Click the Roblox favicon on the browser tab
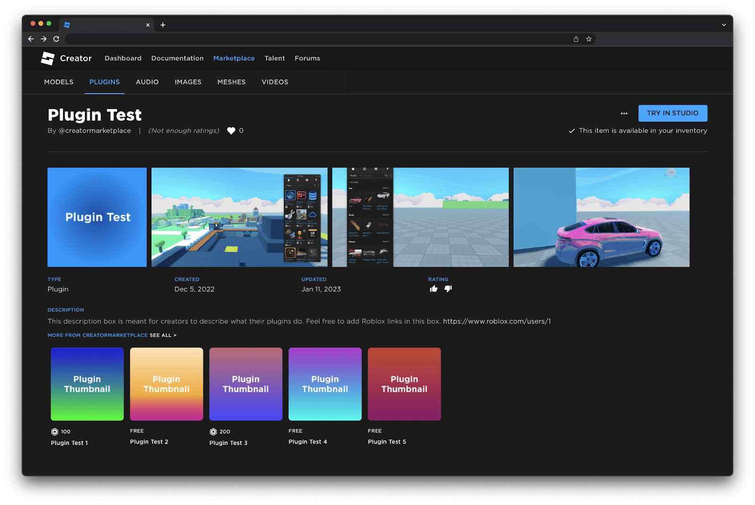 tap(67, 25)
